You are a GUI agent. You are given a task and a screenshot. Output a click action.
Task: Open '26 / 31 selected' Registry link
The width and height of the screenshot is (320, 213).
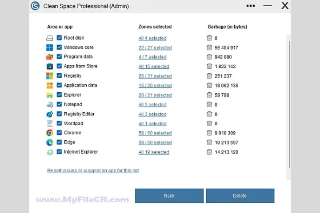pos(155,76)
